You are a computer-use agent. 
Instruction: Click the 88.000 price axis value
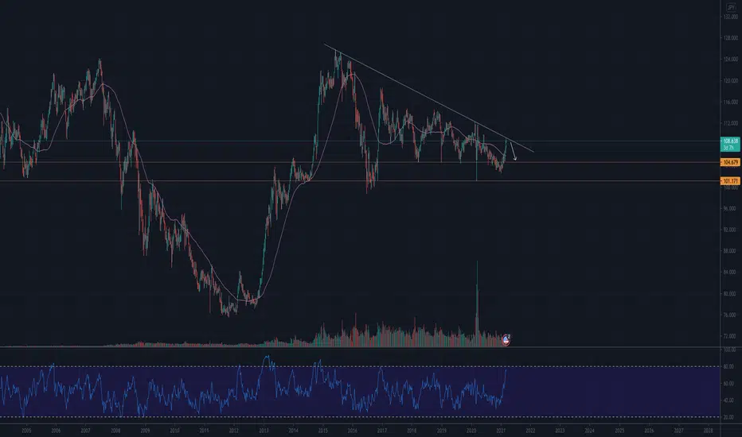click(730, 251)
